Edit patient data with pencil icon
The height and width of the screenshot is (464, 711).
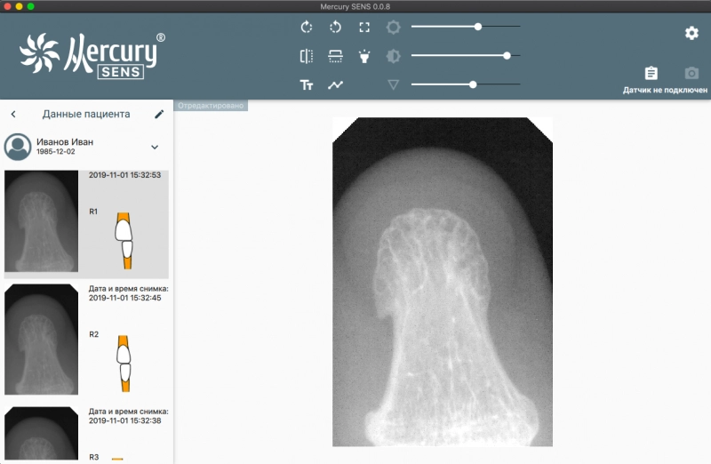160,114
